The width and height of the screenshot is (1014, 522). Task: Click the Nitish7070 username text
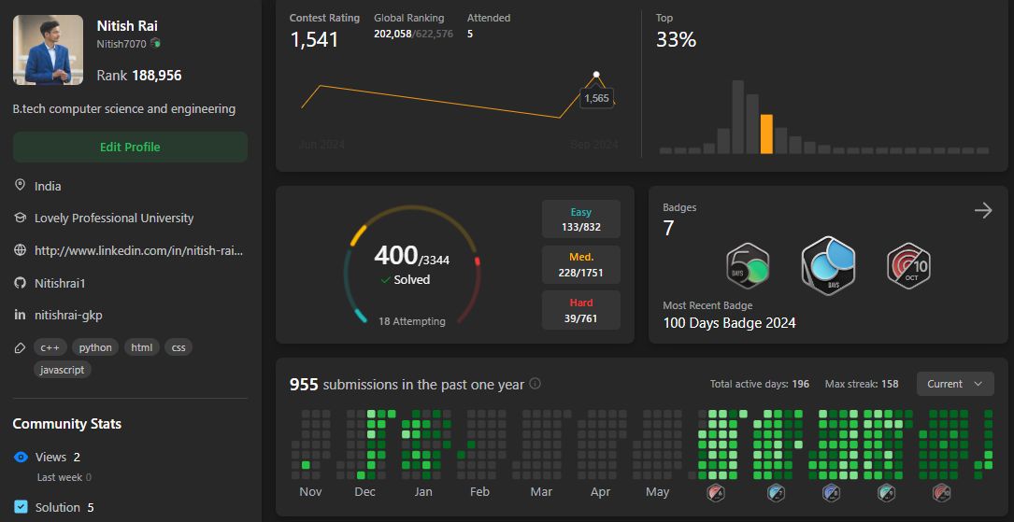[121, 44]
